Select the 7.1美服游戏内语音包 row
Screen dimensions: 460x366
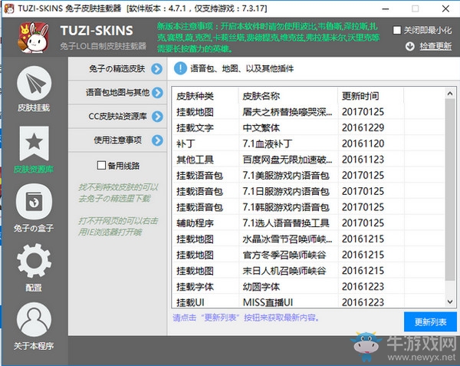point(309,175)
